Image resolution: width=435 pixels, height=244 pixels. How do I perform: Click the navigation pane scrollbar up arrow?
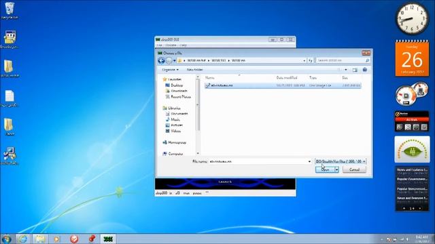(x=198, y=77)
